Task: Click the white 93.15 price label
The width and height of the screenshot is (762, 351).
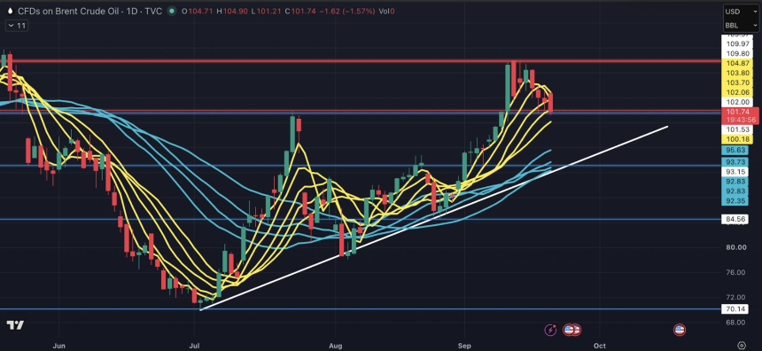Action: click(735, 172)
